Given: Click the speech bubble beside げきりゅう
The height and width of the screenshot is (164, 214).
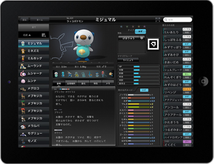Looking at the screenshot, I should click(142, 38).
